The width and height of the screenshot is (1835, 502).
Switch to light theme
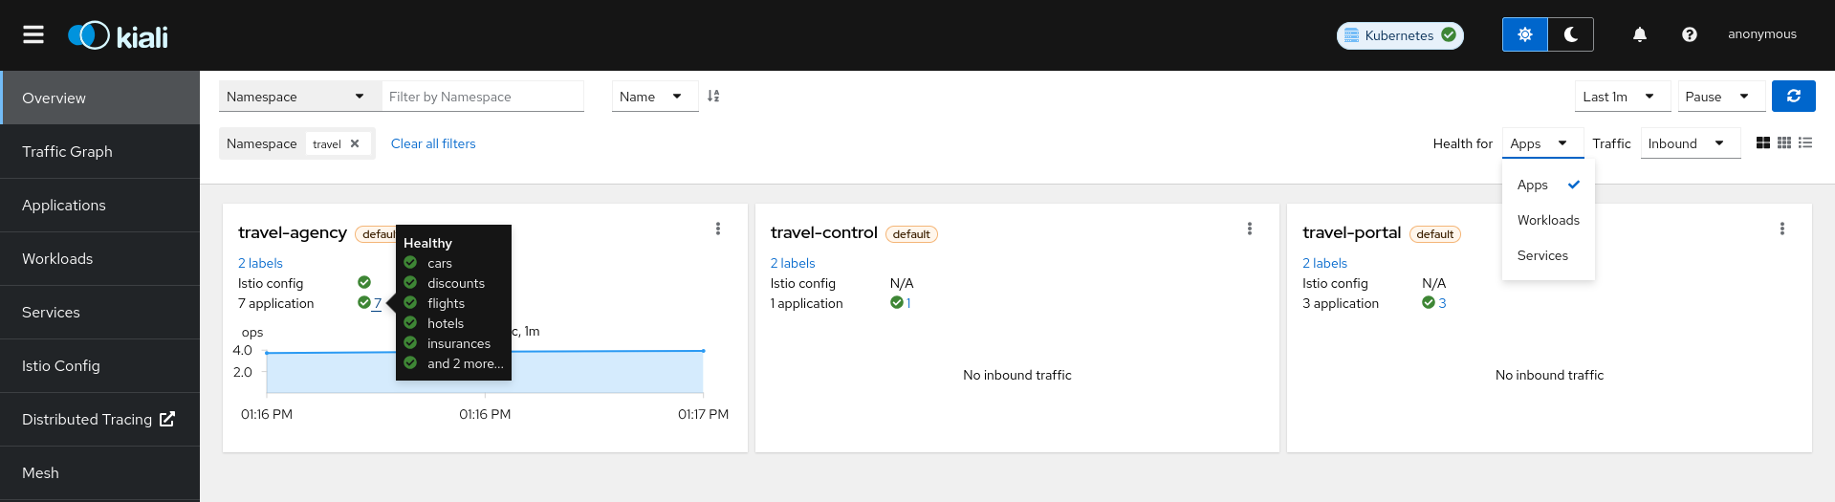pos(1524,35)
